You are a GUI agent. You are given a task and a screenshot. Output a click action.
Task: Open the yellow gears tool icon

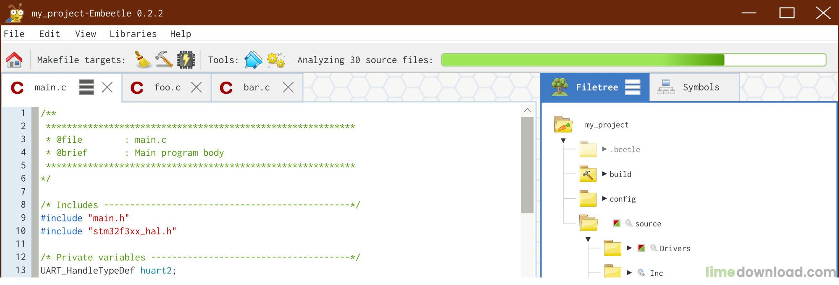[276, 60]
